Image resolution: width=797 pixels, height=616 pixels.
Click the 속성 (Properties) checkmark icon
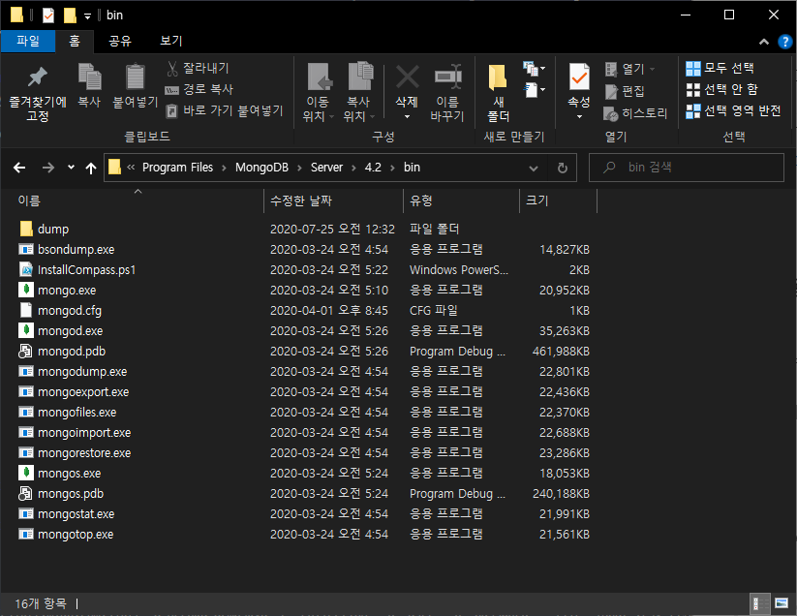click(579, 77)
